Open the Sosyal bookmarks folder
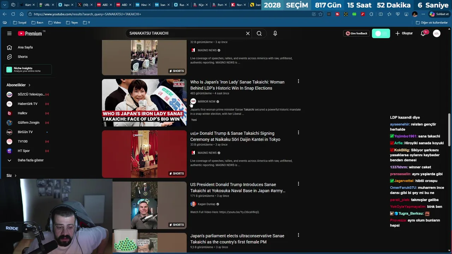 click(19, 23)
